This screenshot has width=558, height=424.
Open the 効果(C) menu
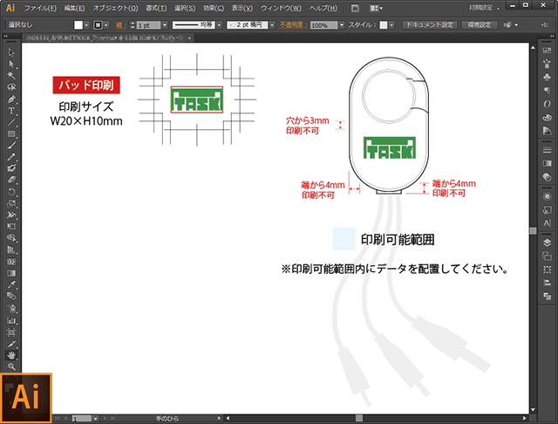(214, 8)
